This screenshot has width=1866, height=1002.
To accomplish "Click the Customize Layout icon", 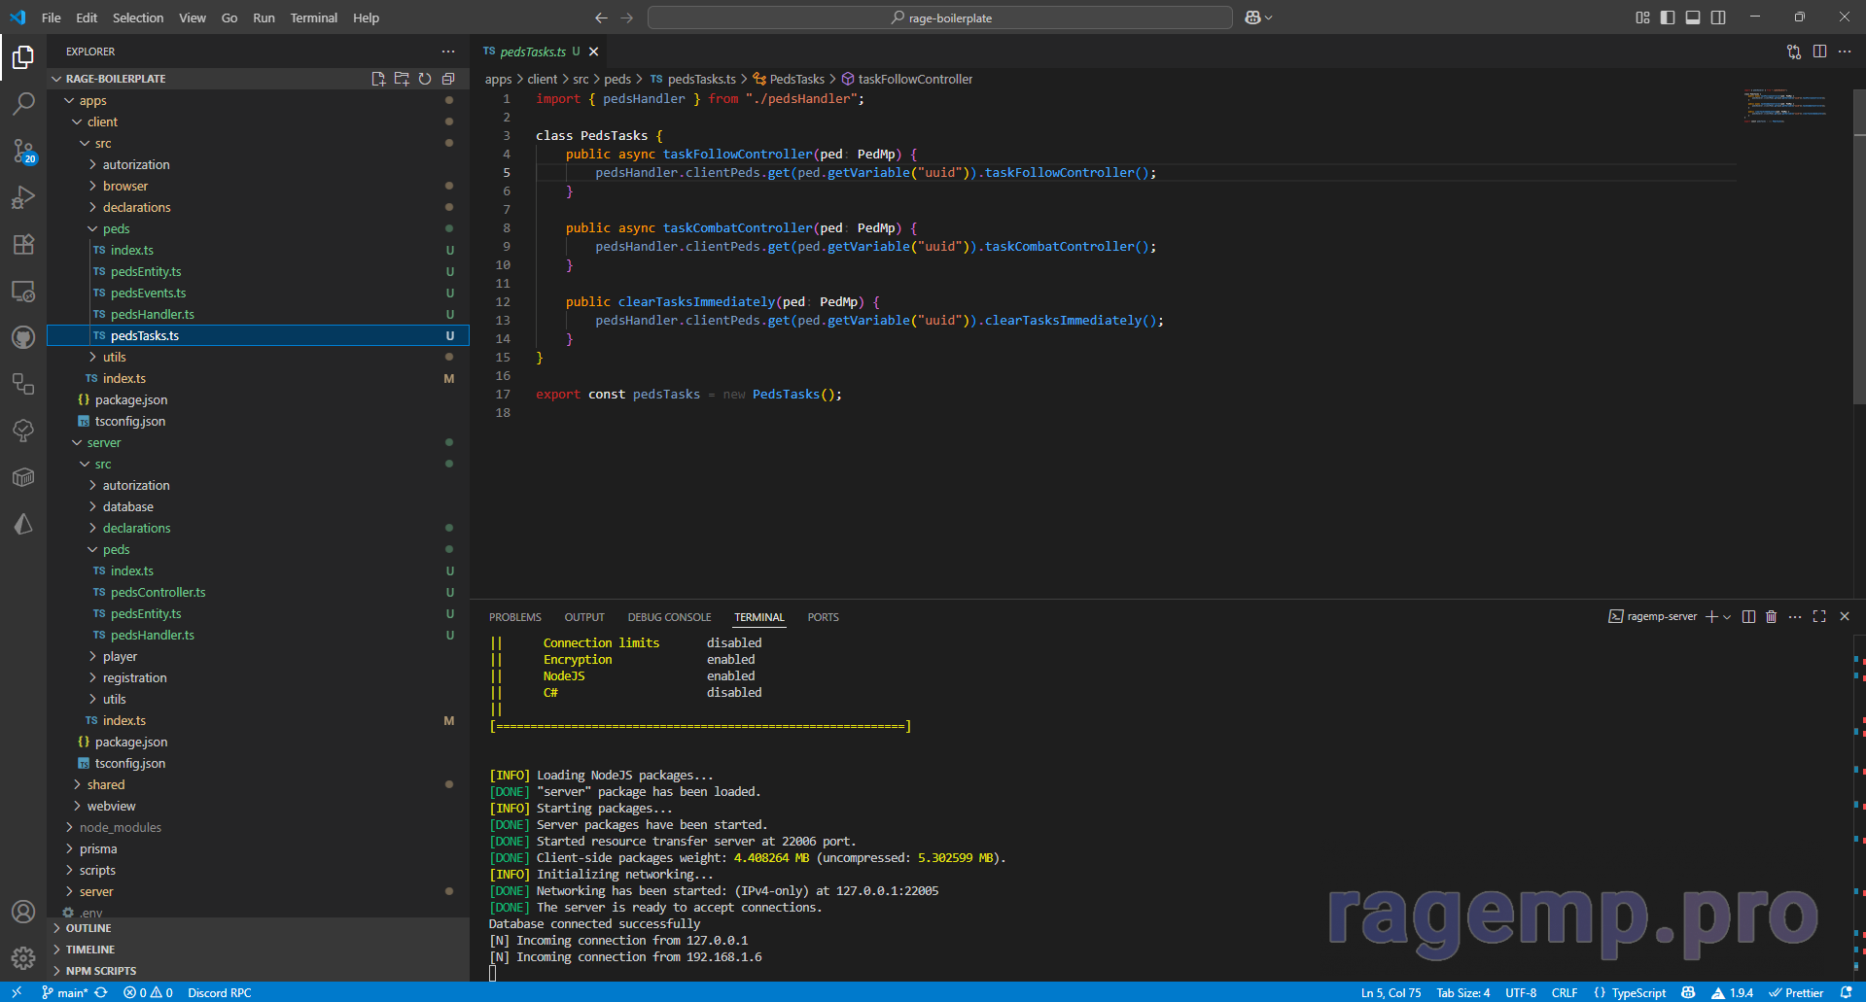I will pos(1642,17).
